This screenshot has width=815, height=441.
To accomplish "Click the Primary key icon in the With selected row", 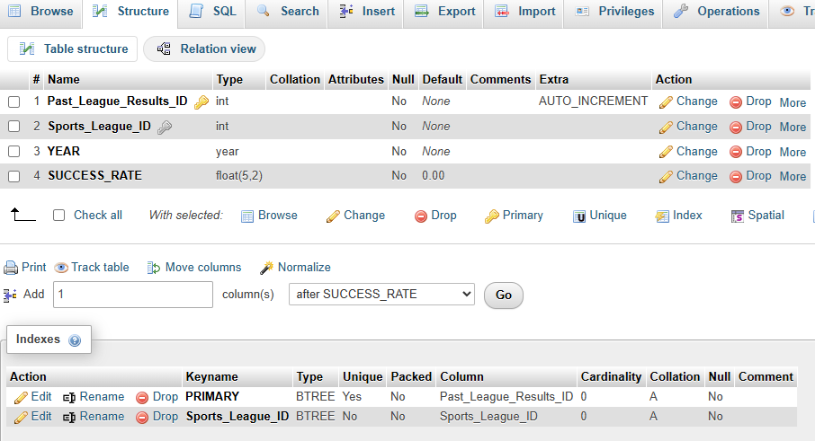I will click(492, 216).
